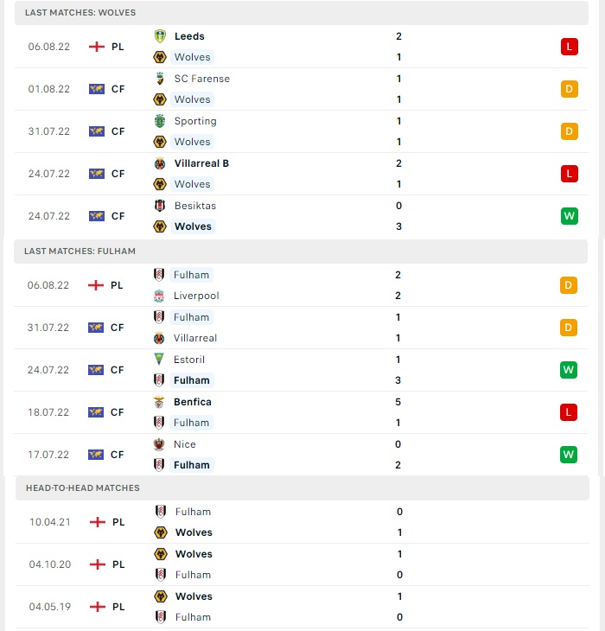Click the red L badge for Benfica match
605x631 pixels.
point(569,412)
